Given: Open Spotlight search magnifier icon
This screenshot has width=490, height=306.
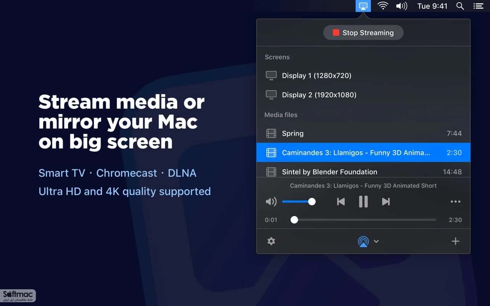Looking at the screenshot, I should (x=460, y=6).
